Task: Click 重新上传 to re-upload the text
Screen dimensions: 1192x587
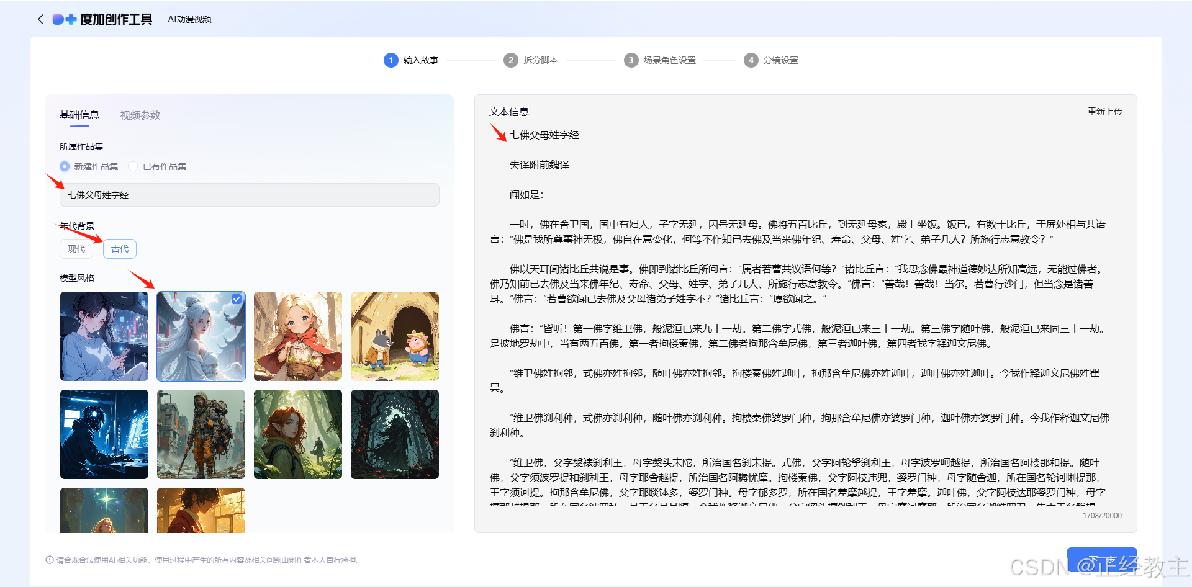Action: 1104,112
